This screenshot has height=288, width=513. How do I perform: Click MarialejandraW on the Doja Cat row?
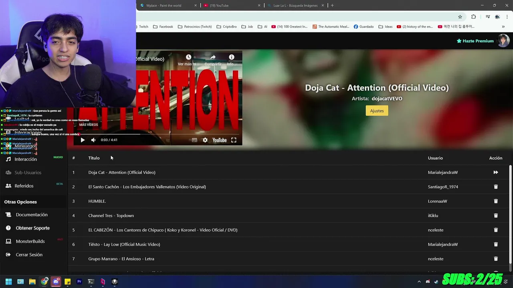443,172
